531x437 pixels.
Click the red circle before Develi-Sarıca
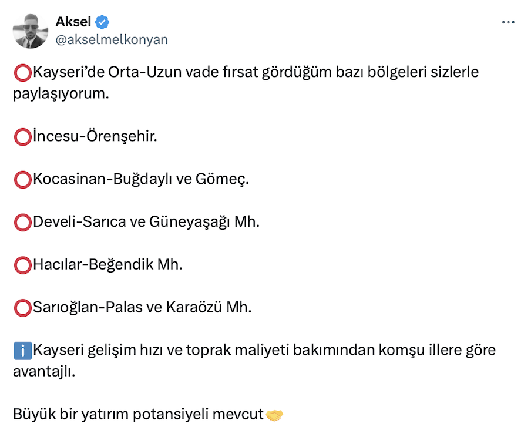[x=22, y=223]
